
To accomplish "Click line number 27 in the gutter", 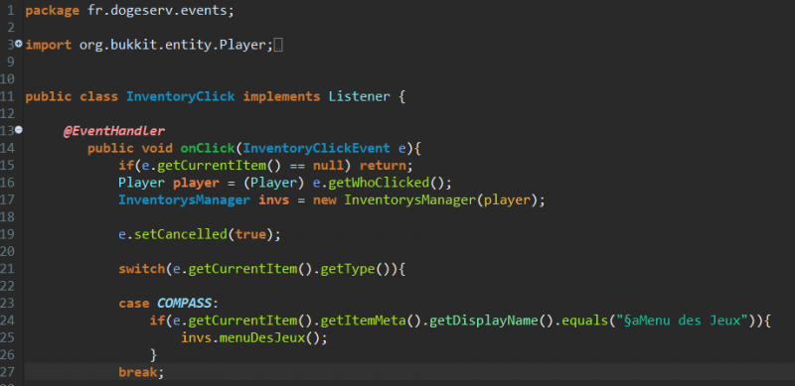I will [8, 372].
